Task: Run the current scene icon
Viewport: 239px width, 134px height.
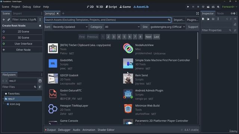Action: pos(208,7)
